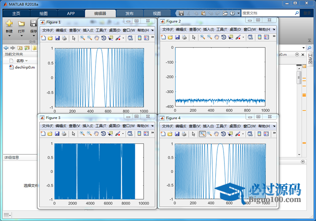Viewport: 316px width, 221px height.
Task: Save Figure 2 with the floppy icon
Action: 177,37
